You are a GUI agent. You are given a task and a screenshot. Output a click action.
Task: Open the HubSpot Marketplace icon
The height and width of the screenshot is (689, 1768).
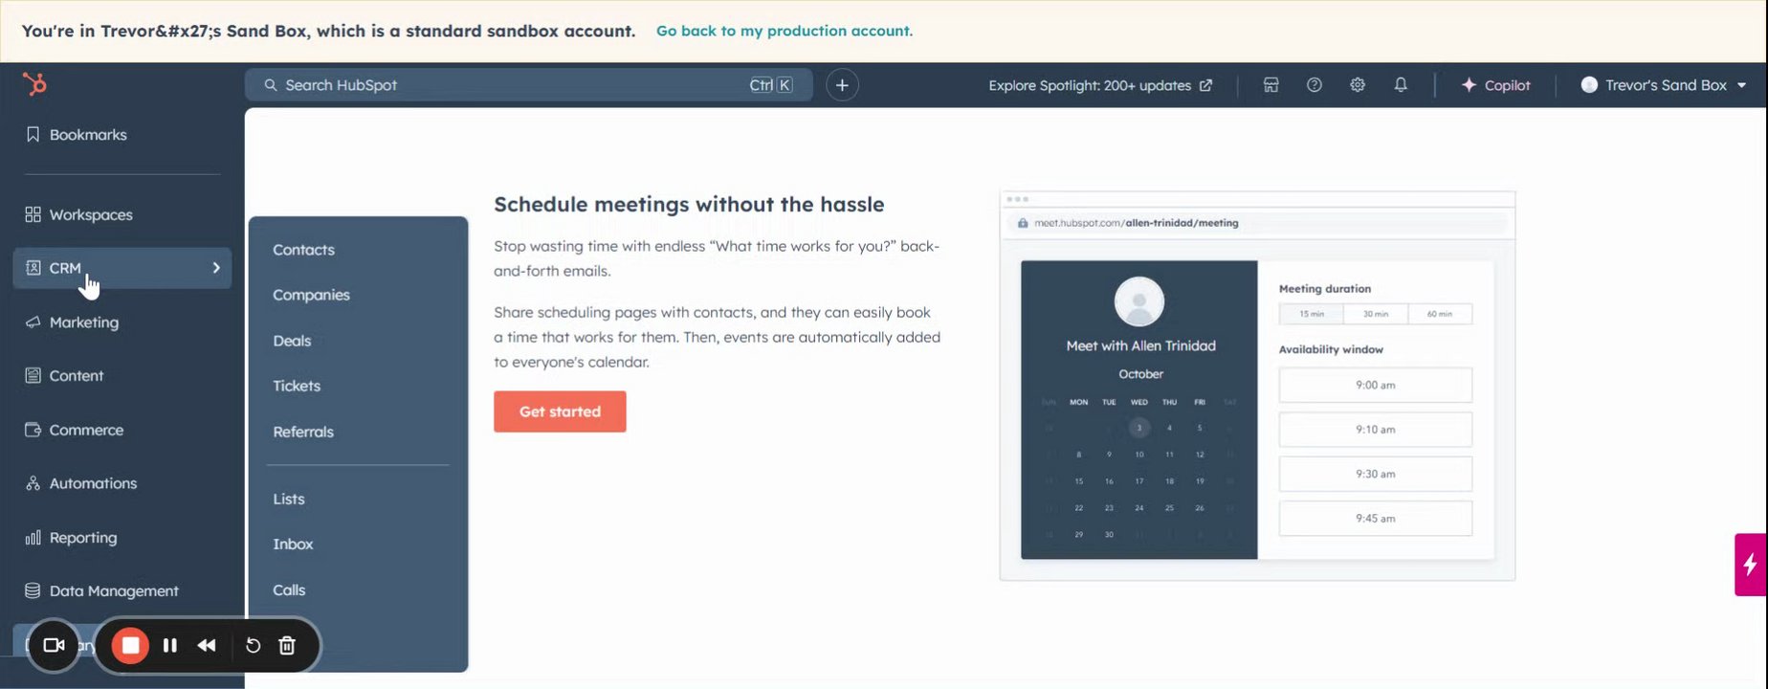click(x=1271, y=85)
